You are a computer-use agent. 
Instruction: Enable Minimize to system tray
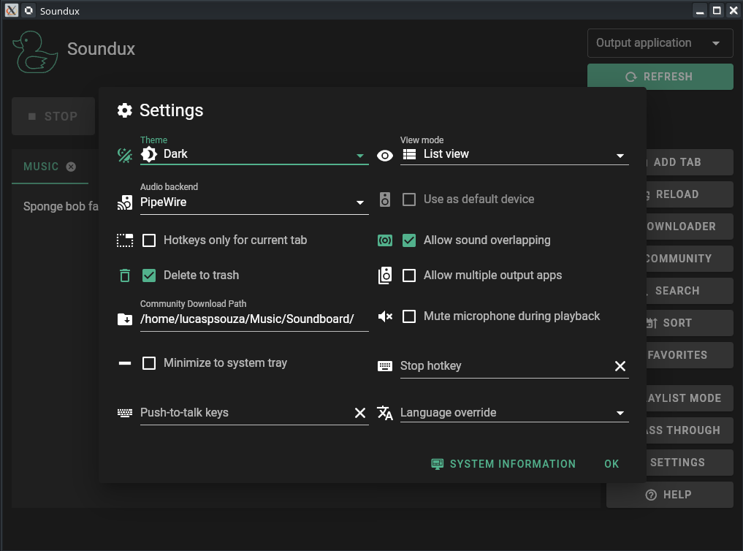pos(149,363)
